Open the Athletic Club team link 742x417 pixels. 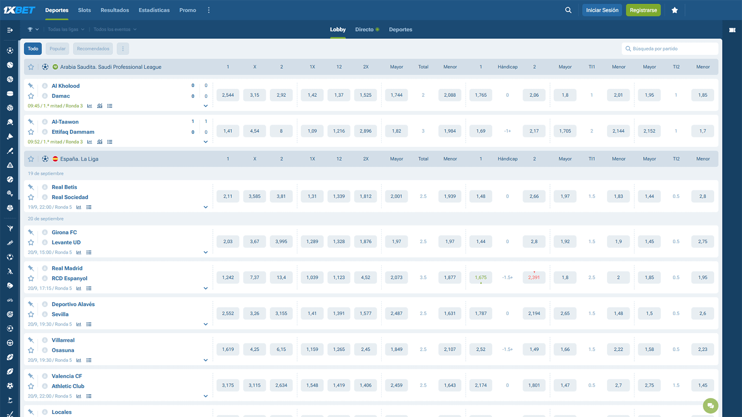click(x=68, y=386)
